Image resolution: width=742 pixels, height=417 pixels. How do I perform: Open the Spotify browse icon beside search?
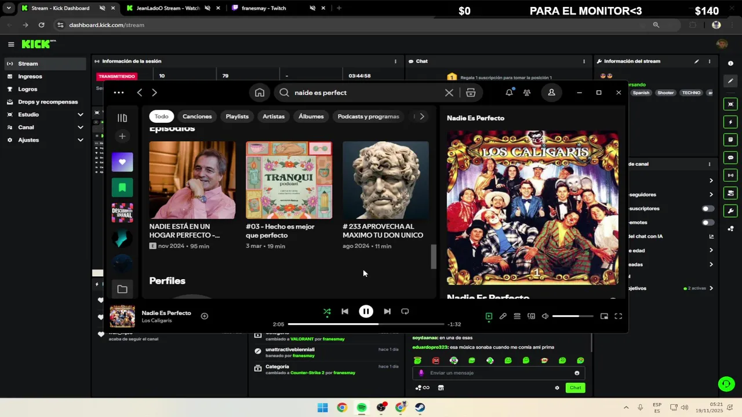click(471, 93)
